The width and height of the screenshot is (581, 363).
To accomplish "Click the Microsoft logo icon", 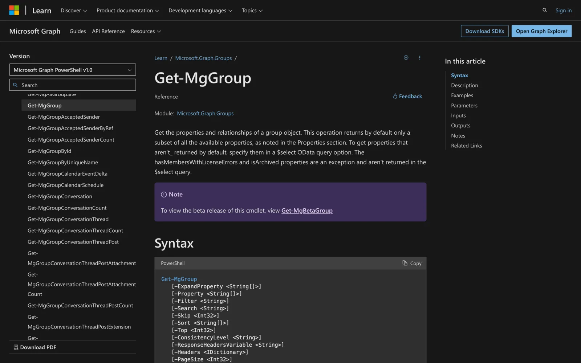I will tap(14, 10).
